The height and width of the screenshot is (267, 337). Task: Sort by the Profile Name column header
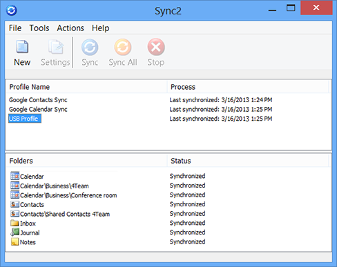(86, 87)
